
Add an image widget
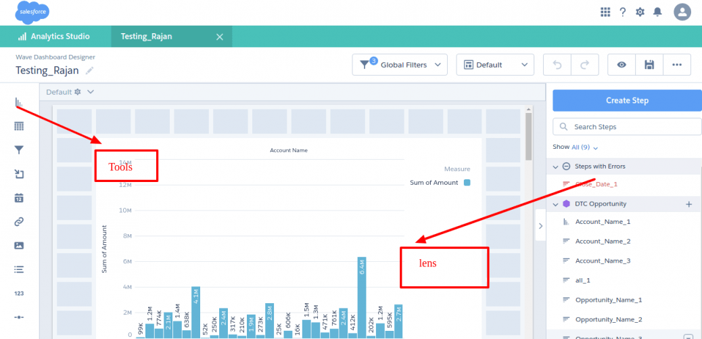coord(19,246)
